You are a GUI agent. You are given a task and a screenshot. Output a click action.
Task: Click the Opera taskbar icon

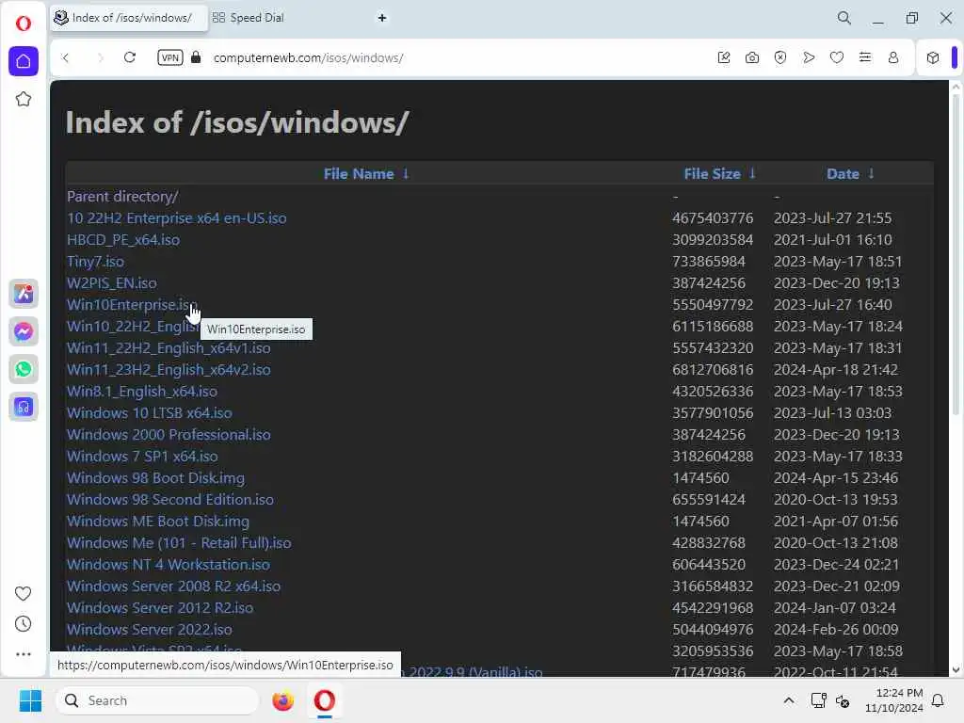pyautogui.click(x=325, y=700)
